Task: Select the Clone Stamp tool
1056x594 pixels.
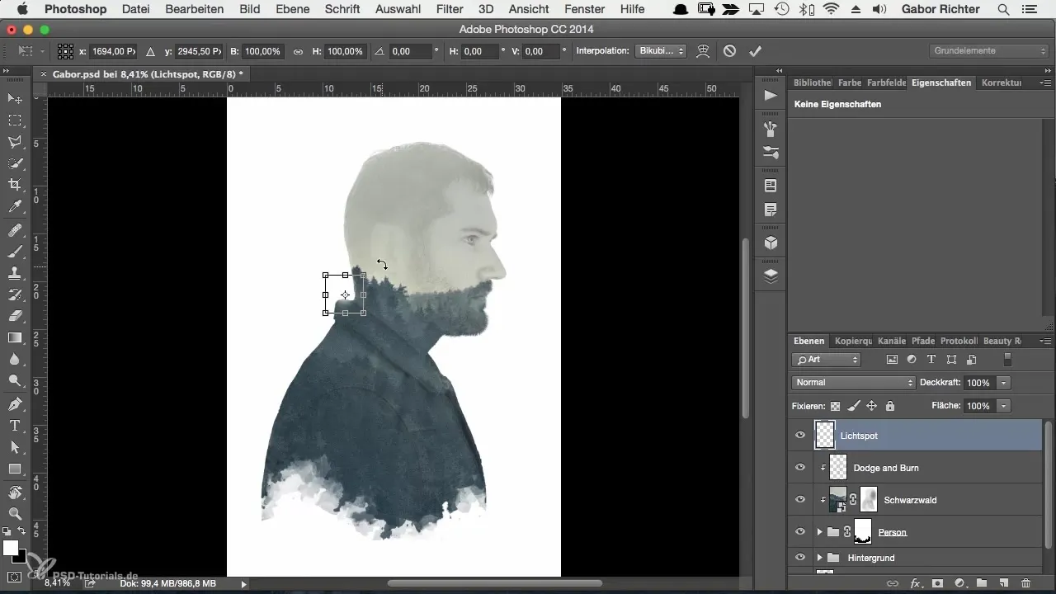Action: (15, 273)
